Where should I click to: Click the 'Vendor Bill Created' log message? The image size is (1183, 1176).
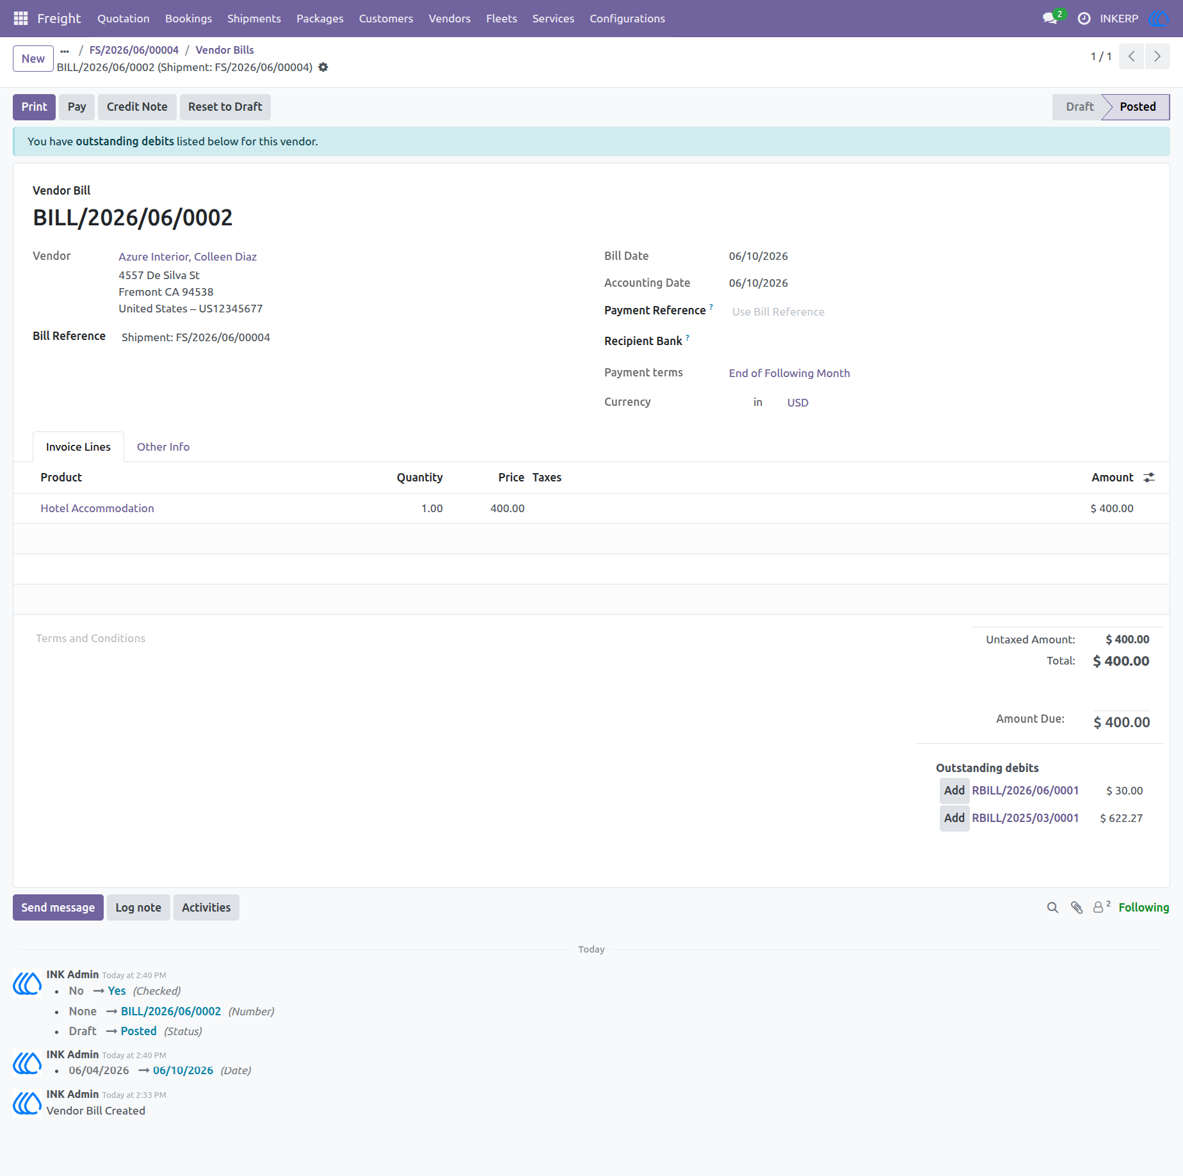coord(96,1111)
